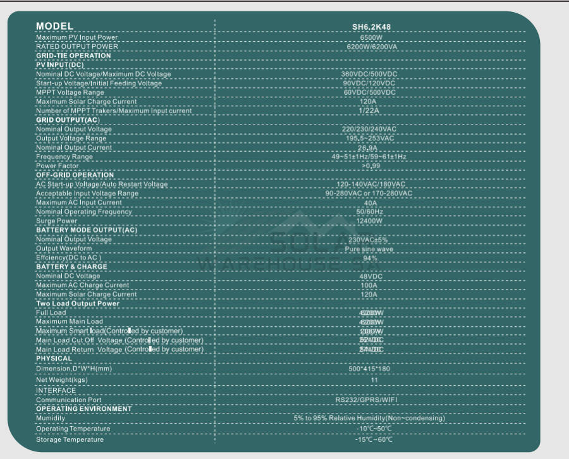The image size is (569, 459).
Task: Select the SH6.2K48 model name
Action: tap(369, 27)
